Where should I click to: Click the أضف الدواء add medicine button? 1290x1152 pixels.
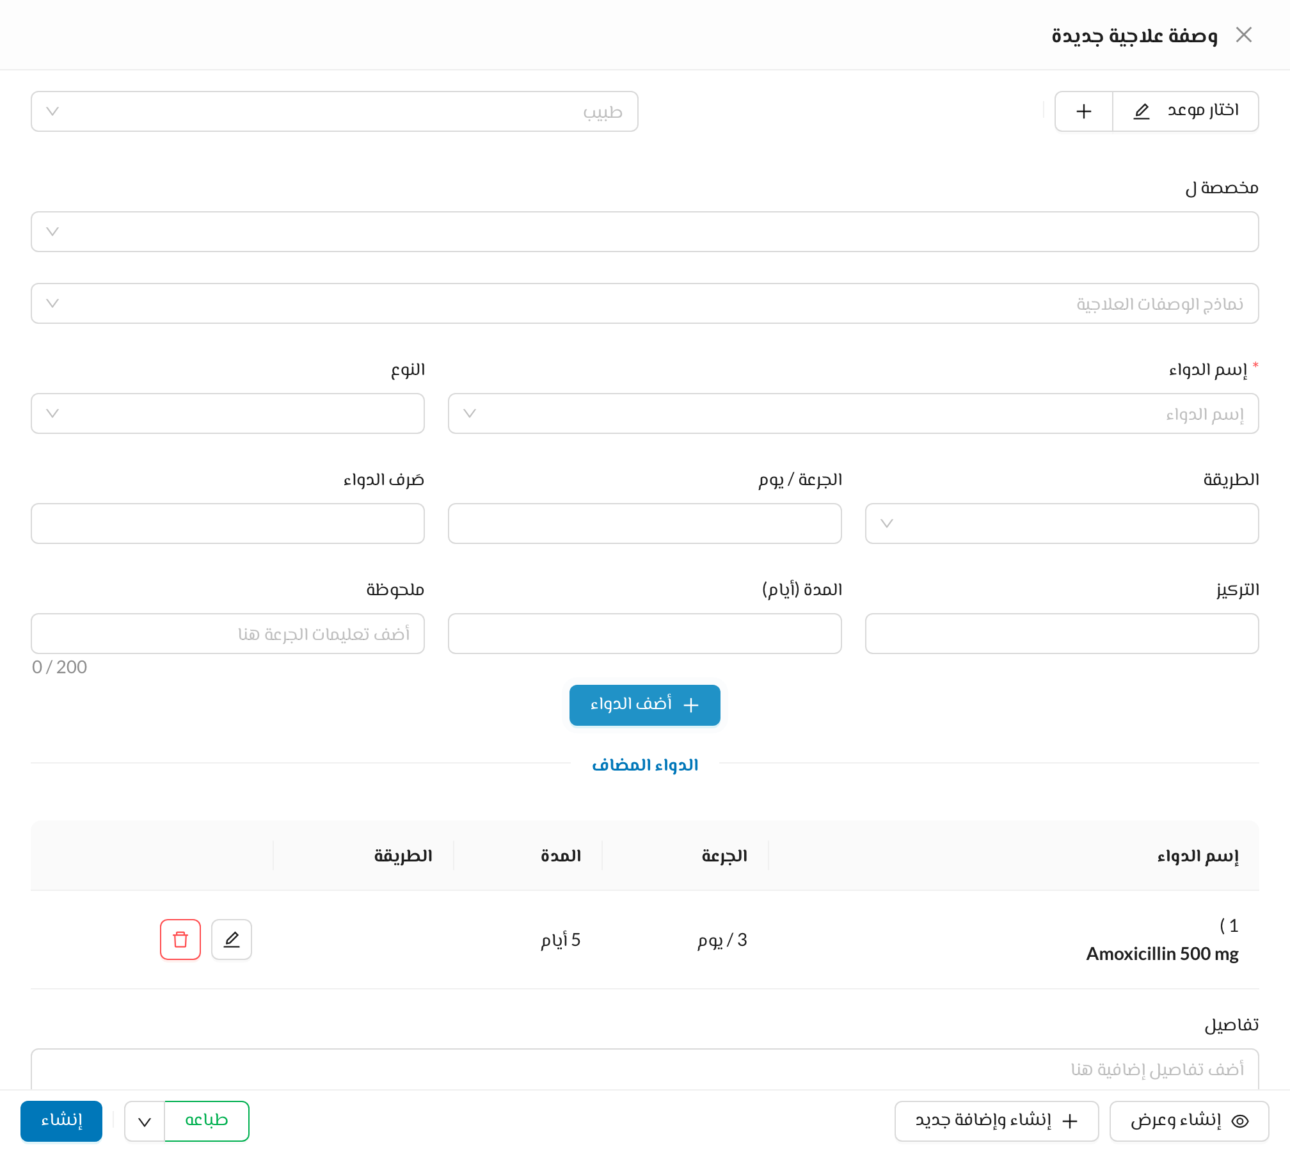(645, 705)
